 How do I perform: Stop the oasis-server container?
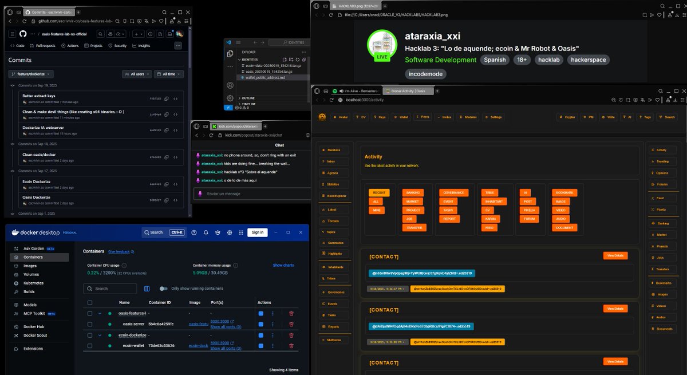[x=261, y=324]
